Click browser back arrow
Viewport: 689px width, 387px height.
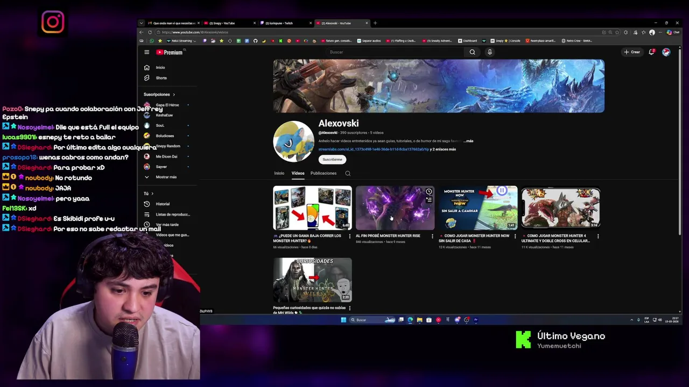(142, 32)
